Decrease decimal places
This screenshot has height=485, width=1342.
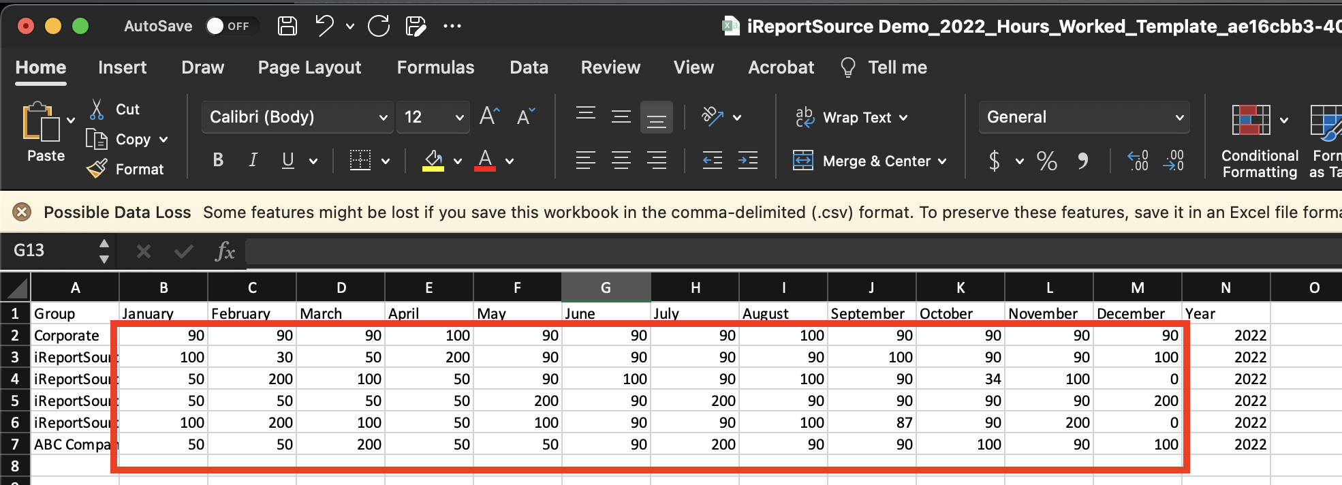(x=1174, y=161)
